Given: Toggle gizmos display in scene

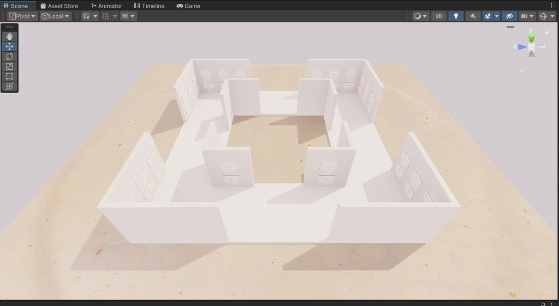Looking at the screenshot, I should tap(543, 16).
